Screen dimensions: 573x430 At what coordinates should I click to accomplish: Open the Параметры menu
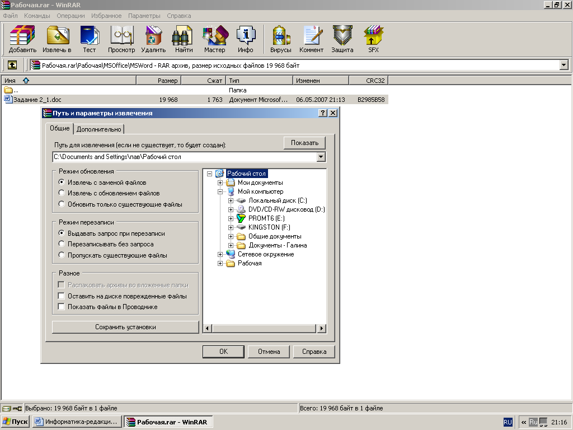coord(144,16)
